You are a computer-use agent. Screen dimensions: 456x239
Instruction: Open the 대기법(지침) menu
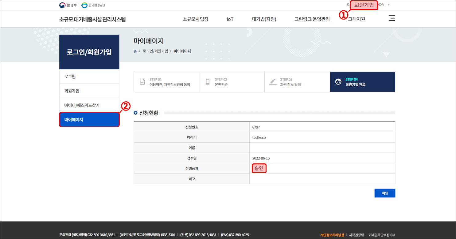coord(264,19)
